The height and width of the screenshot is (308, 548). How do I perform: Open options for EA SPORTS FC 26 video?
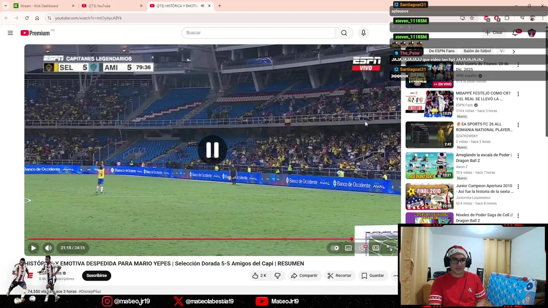pos(518,125)
